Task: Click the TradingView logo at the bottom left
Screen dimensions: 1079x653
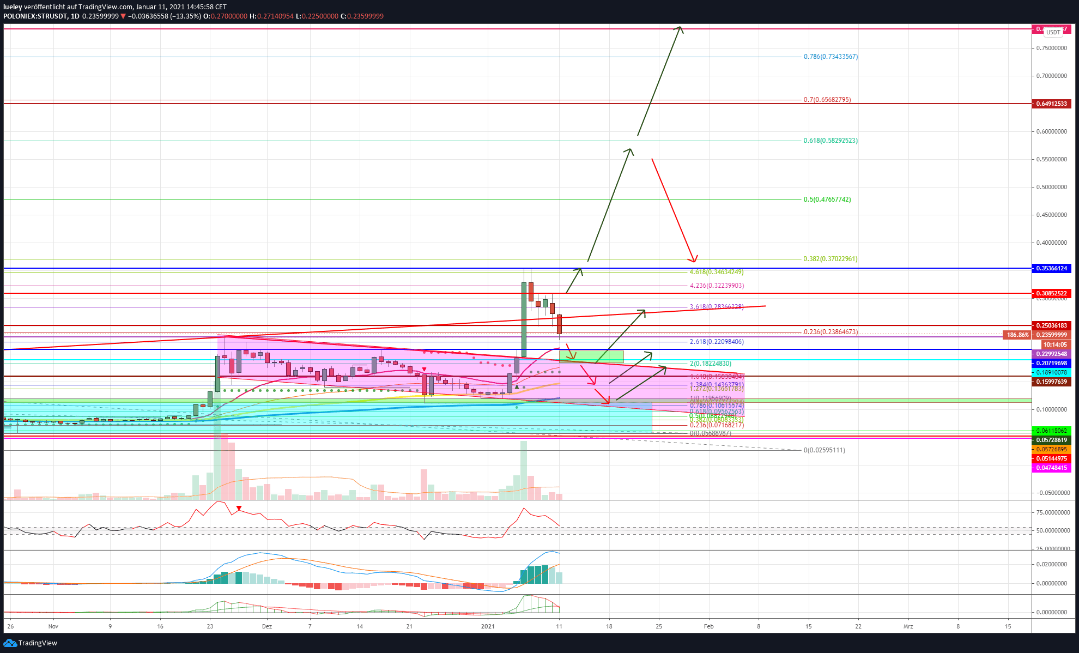Action: [31, 643]
